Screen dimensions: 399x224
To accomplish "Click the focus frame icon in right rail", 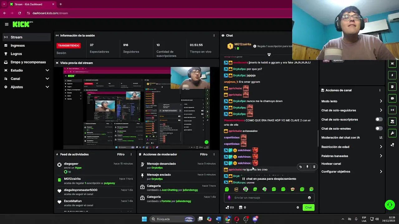I will (392, 63).
